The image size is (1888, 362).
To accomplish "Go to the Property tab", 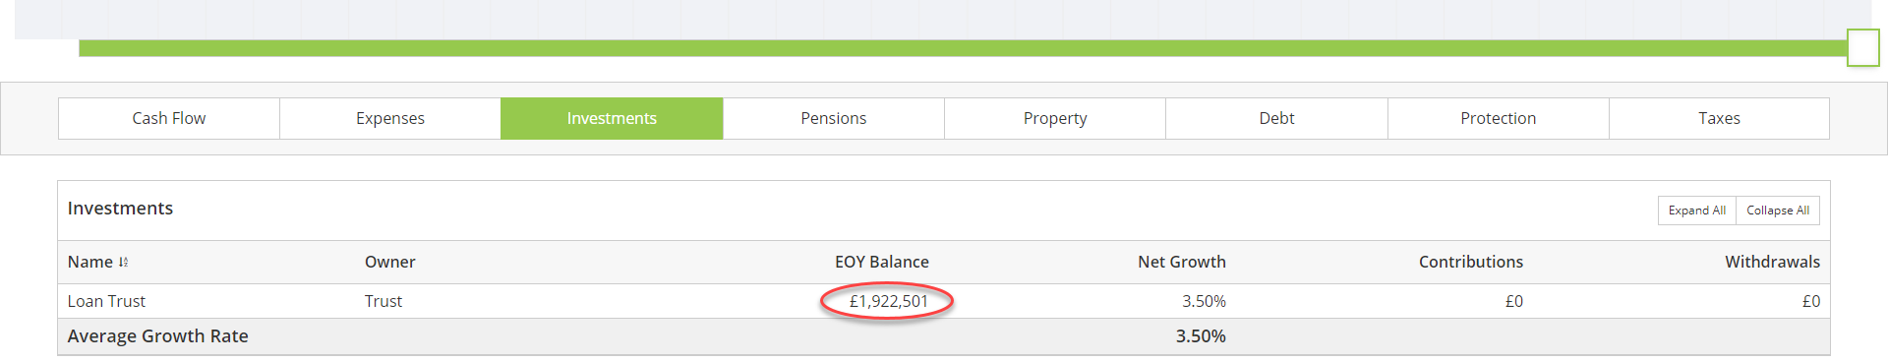I will (x=1055, y=118).
